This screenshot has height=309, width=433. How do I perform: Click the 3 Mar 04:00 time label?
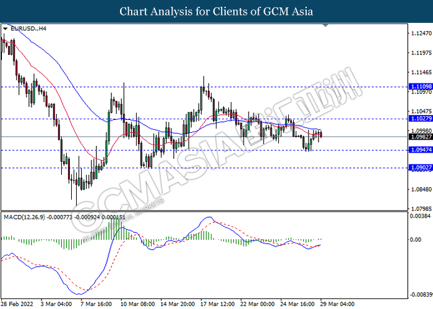coord(56,304)
